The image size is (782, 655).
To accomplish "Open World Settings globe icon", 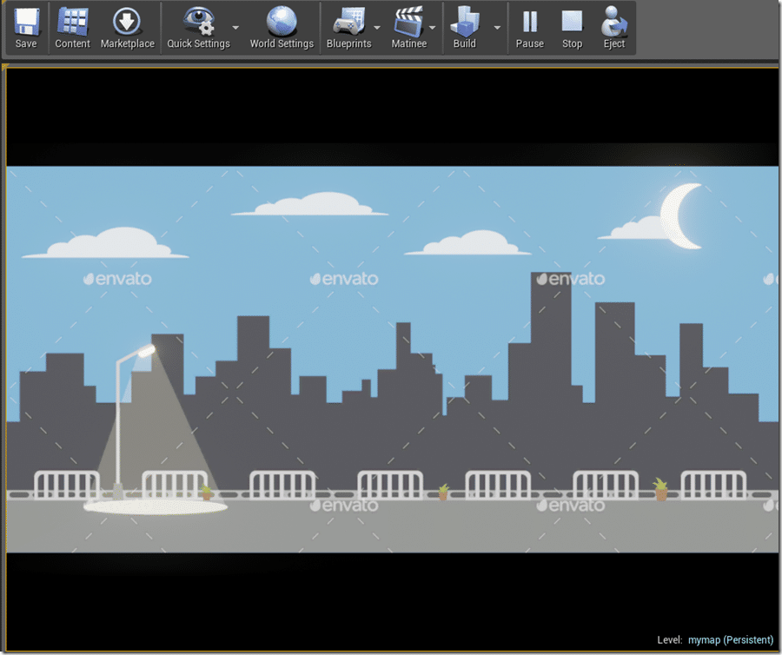I will pos(282,21).
